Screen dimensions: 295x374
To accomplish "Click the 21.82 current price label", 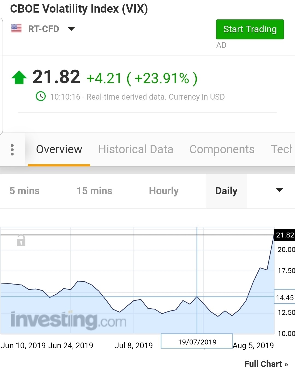I will point(284,235).
